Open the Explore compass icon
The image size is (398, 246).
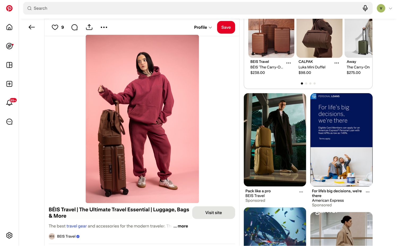pos(9,46)
